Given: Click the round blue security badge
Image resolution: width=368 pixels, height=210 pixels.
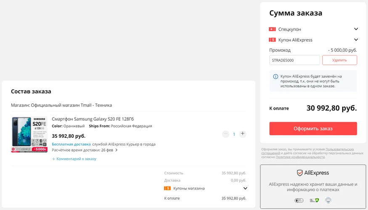Looking at the screenshot, I should click(x=328, y=200).
